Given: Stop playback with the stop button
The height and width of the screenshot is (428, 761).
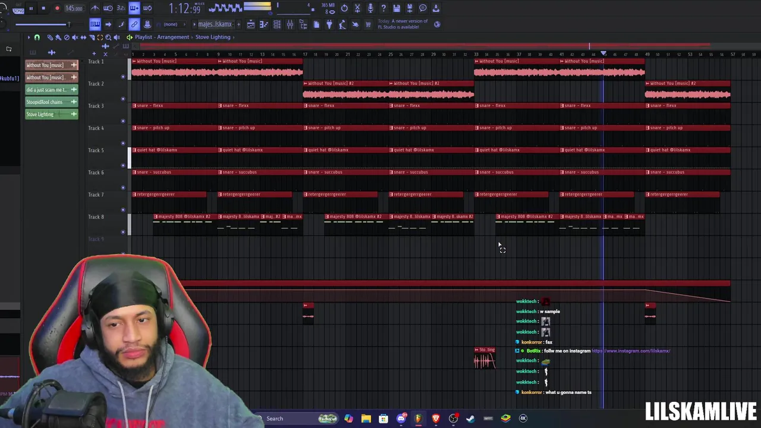Looking at the screenshot, I should [x=43, y=8].
